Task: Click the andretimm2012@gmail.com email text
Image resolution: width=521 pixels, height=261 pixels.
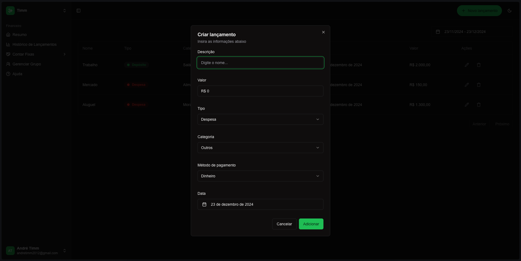Action: tap(37, 253)
